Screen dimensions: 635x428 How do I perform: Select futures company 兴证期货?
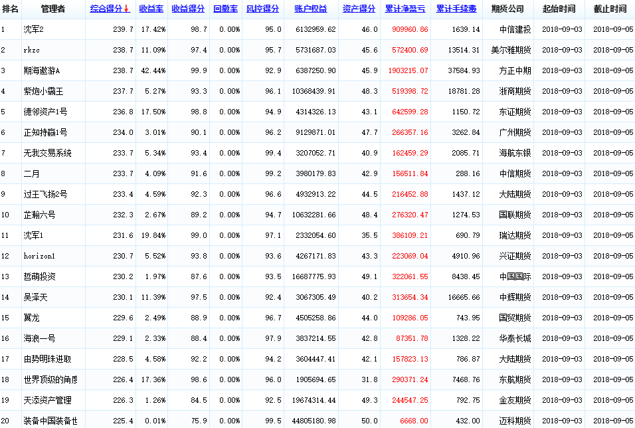515,256
